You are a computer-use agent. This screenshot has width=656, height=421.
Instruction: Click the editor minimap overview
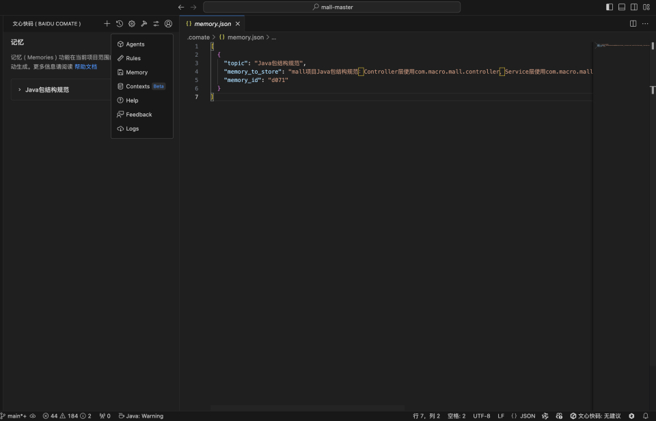622,46
